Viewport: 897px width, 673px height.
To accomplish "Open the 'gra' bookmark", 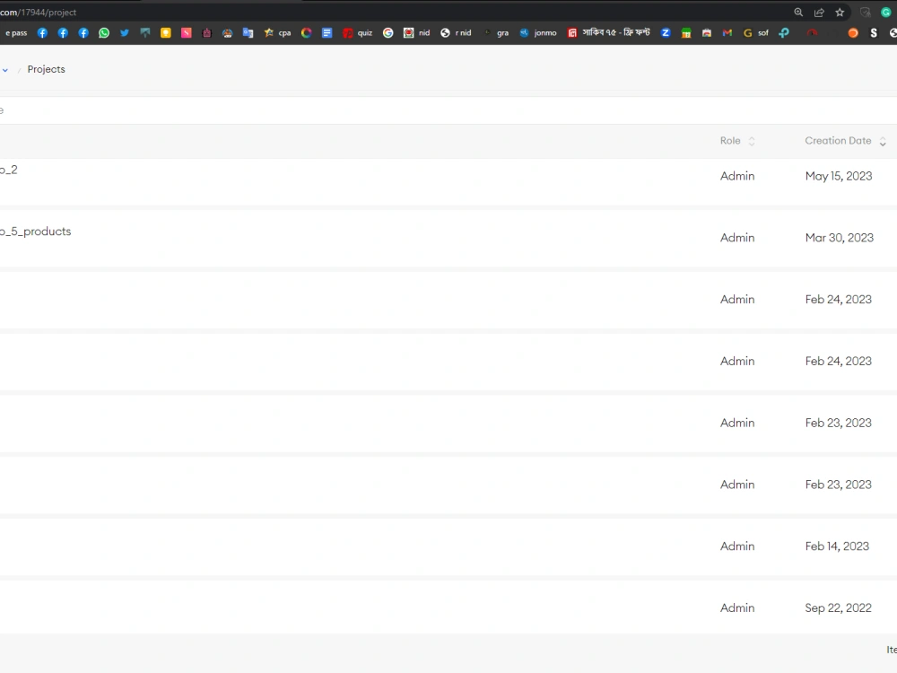I will (x=496, y=32).
